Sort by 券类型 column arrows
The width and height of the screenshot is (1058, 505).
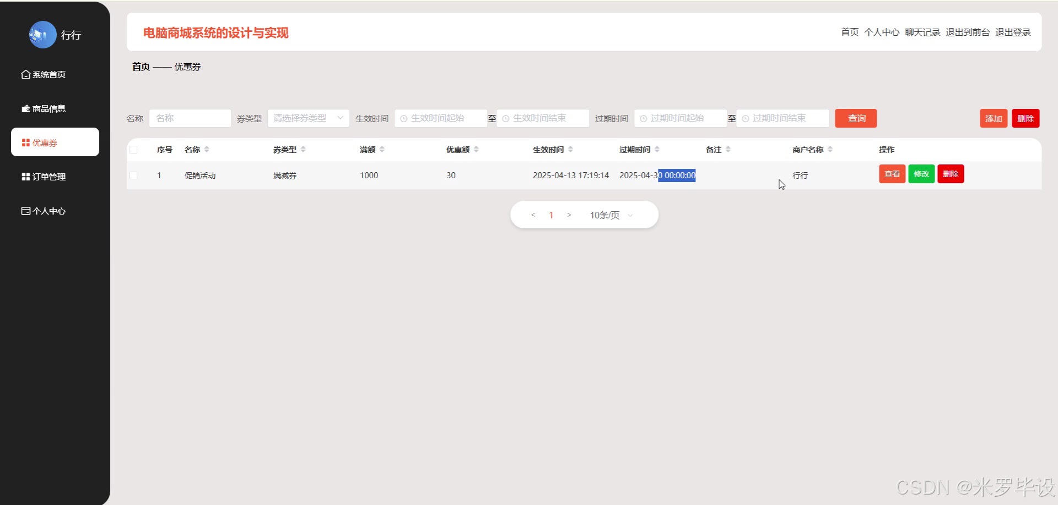tap(303, 150)
